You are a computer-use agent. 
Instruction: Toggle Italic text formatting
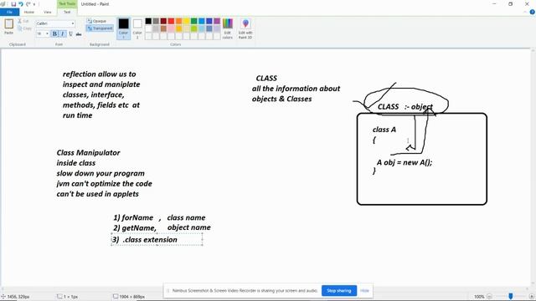point(63,33)
